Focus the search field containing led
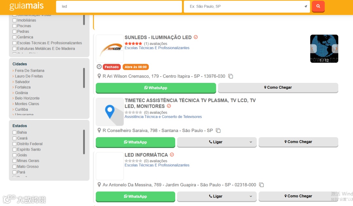 point(119,6)
